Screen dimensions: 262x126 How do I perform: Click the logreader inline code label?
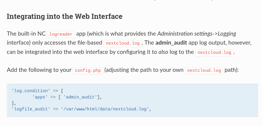[60, 34]
